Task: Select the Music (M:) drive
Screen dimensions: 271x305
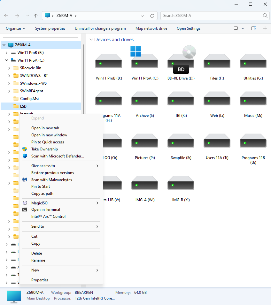Action: (253, 99)
